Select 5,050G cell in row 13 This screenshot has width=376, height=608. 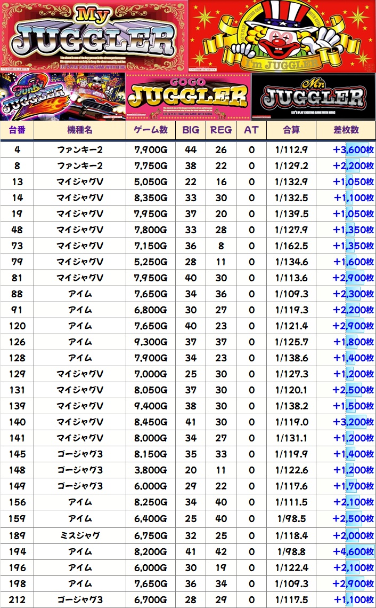point(151,182)
